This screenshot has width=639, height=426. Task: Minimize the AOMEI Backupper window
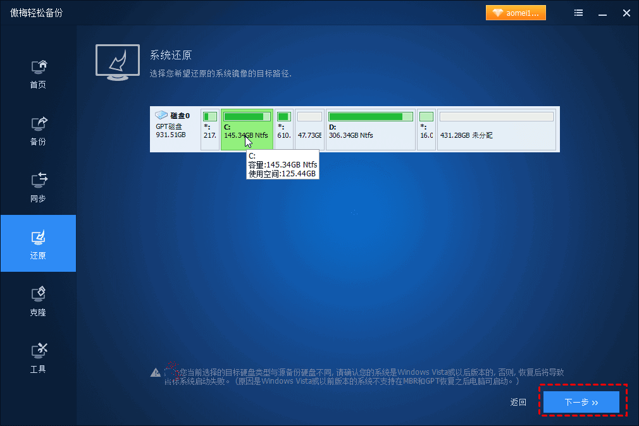[603, 13]
